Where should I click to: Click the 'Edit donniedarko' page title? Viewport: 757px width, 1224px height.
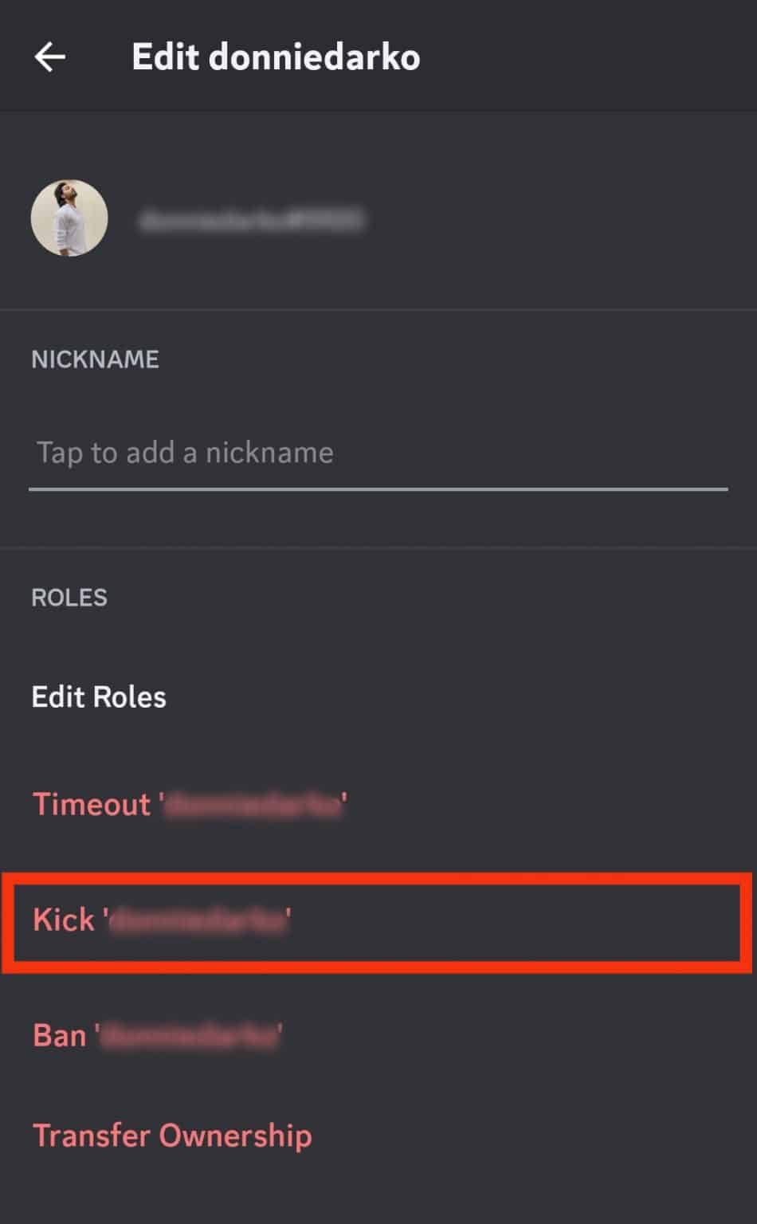(276, 57)
